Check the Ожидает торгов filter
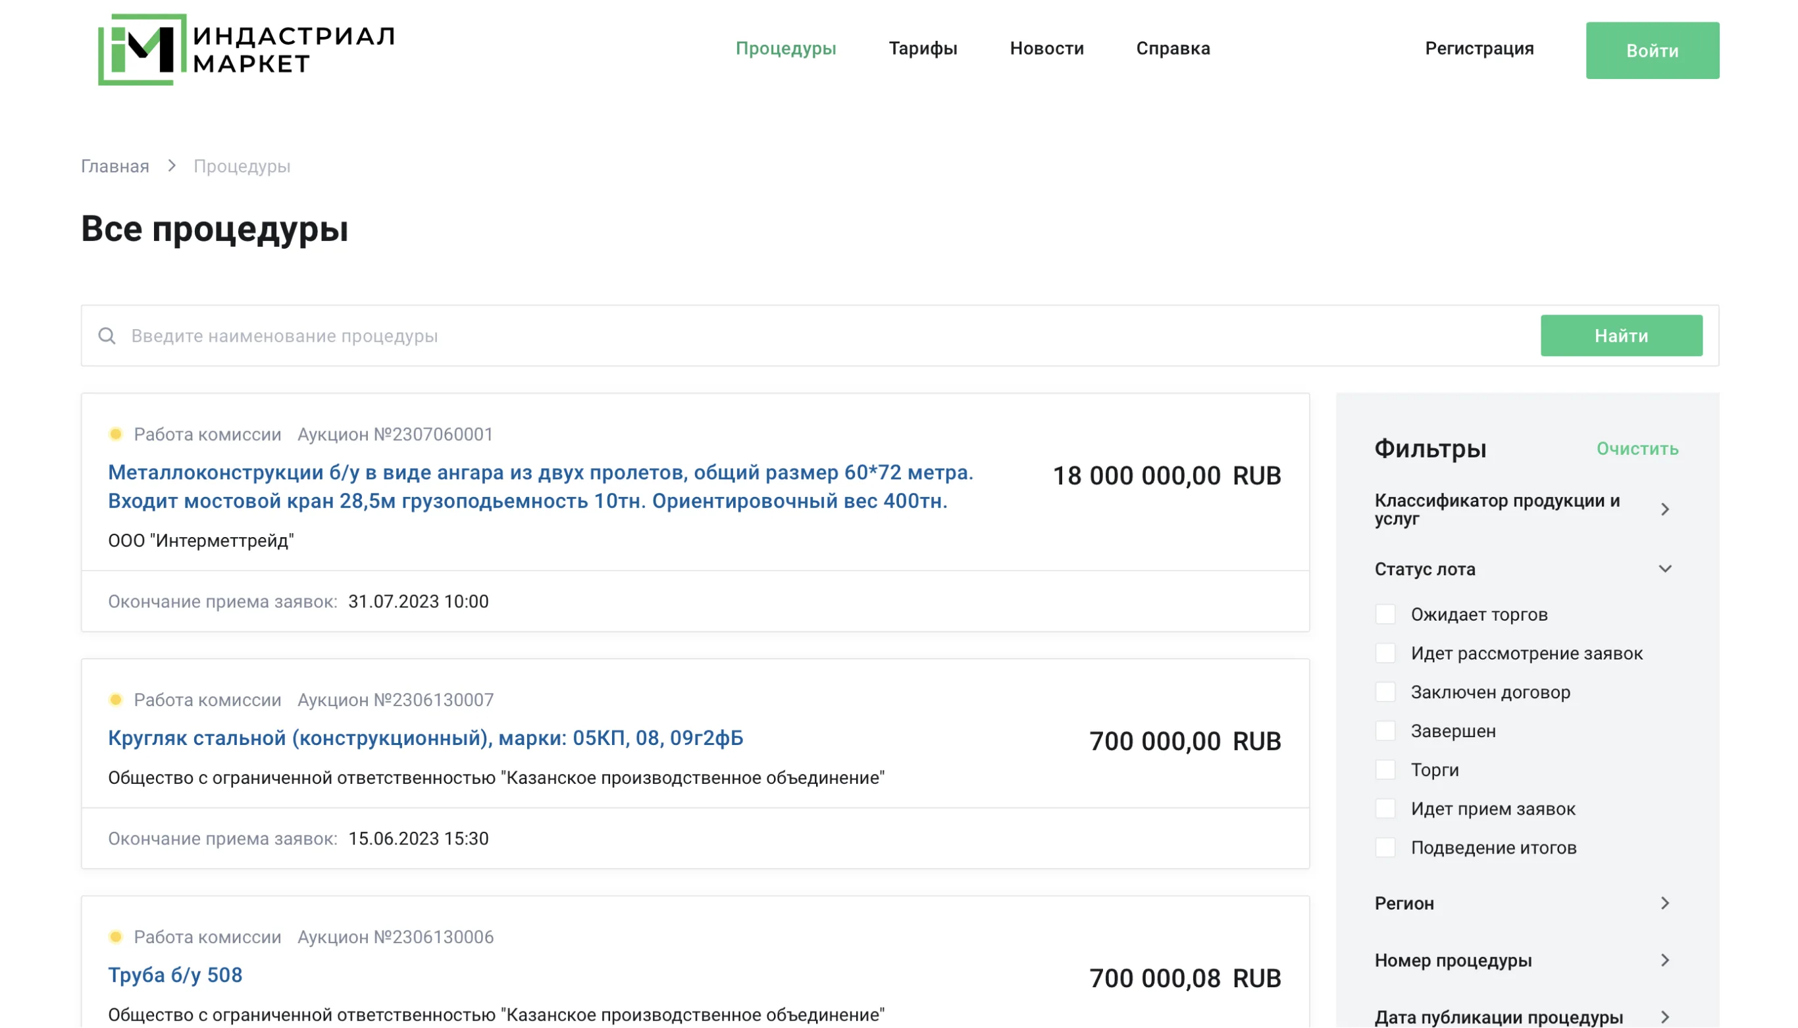The width and height of the screenshot is (1798, 1028). [x=1385, y=614]
